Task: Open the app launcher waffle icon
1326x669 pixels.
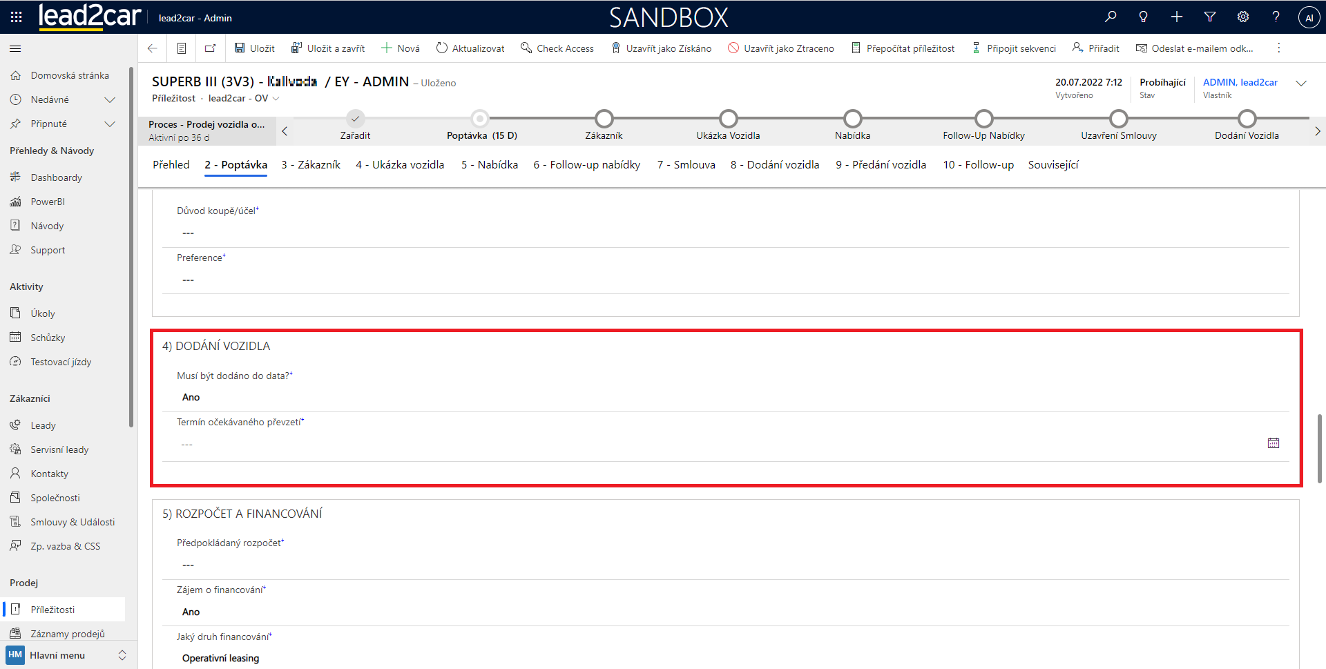Action: pyautogui.click(x=16, y=17)
